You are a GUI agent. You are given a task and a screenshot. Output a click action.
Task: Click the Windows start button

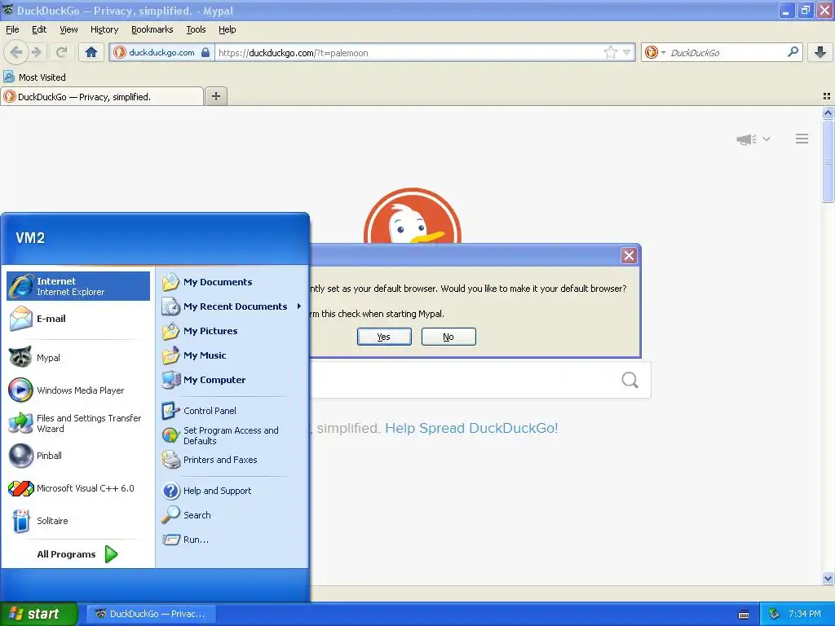[39, 614]
